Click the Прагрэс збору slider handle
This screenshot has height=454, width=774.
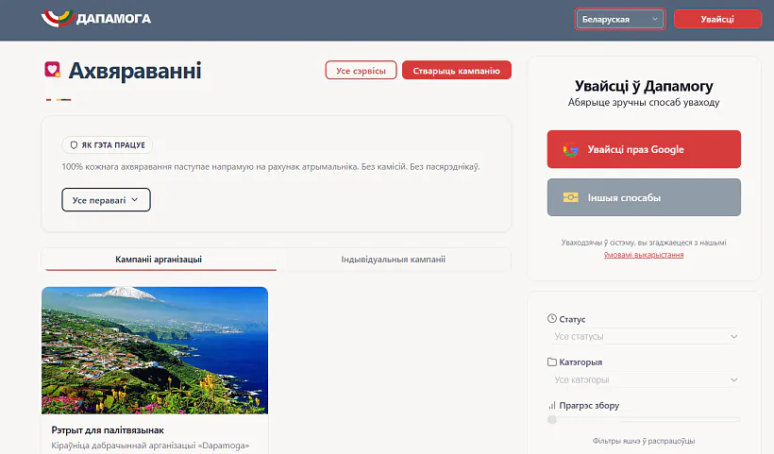tap(552, 419)
